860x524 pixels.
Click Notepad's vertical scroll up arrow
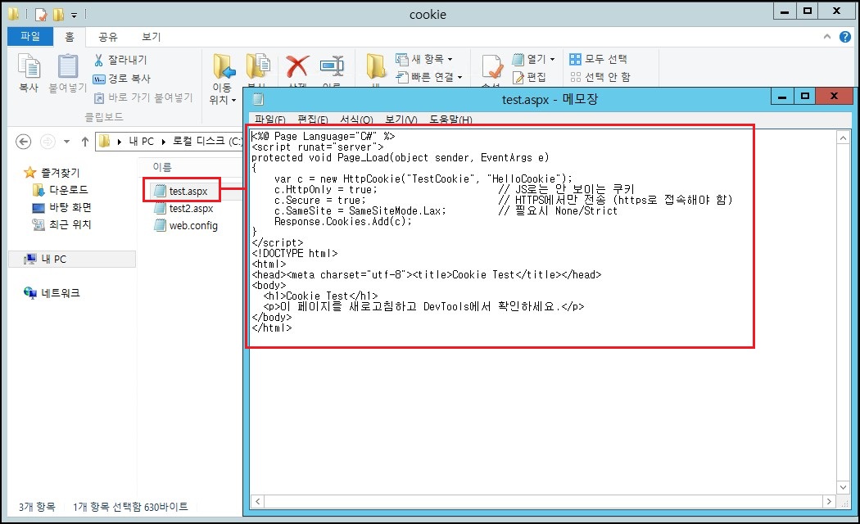(x=843, y=138)
